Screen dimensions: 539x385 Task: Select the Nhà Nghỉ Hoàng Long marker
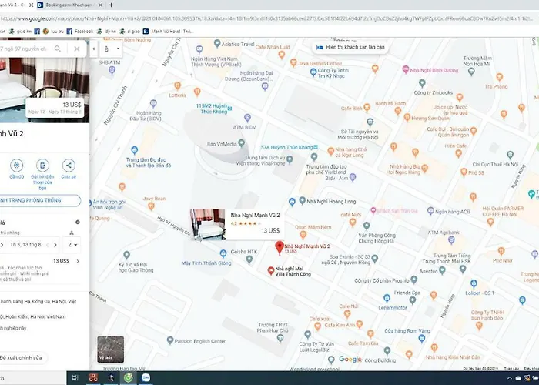(x=302, y=200)
